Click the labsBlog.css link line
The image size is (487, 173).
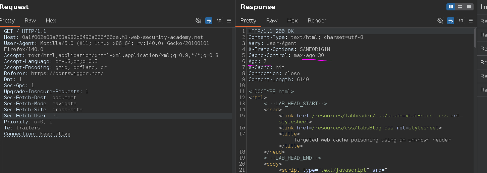(x=360, y=128)
